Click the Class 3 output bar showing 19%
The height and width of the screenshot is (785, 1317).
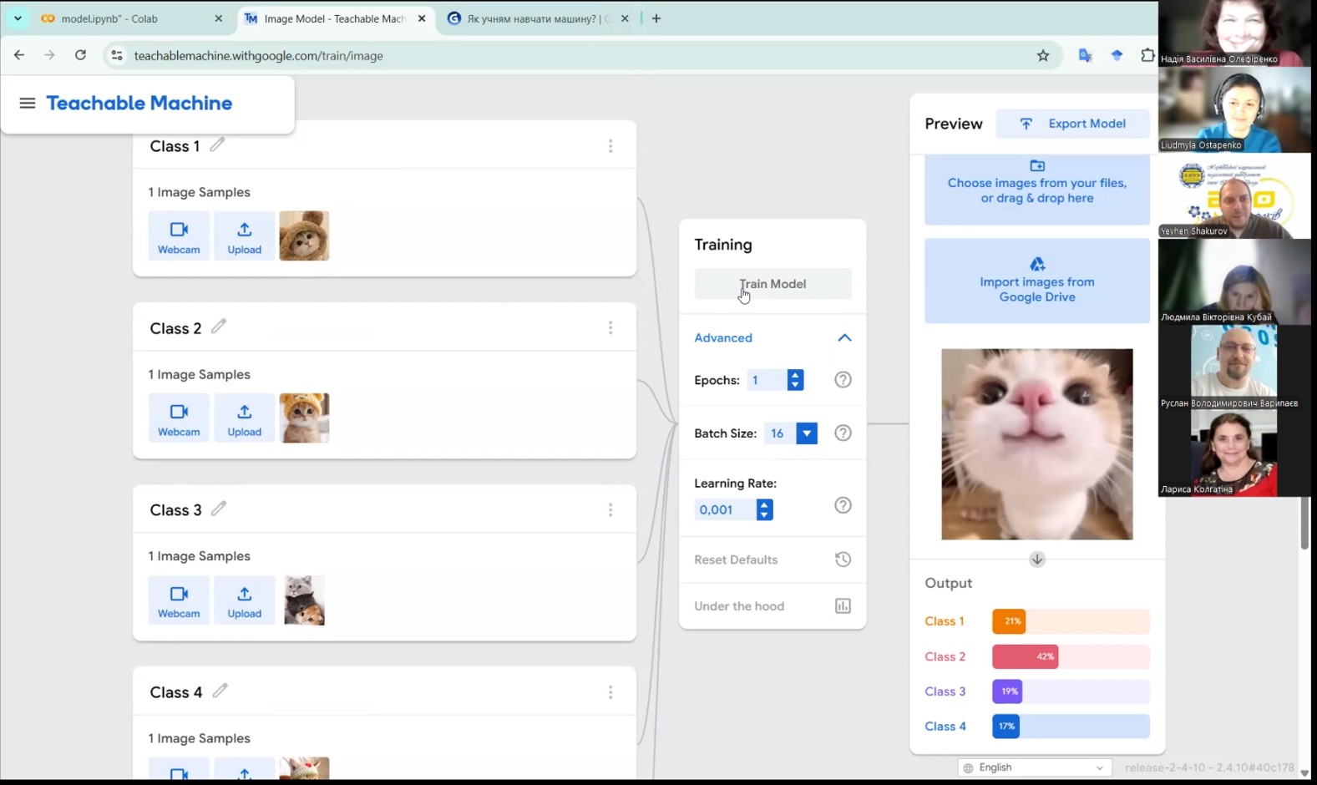click(x=1071, y=691)
